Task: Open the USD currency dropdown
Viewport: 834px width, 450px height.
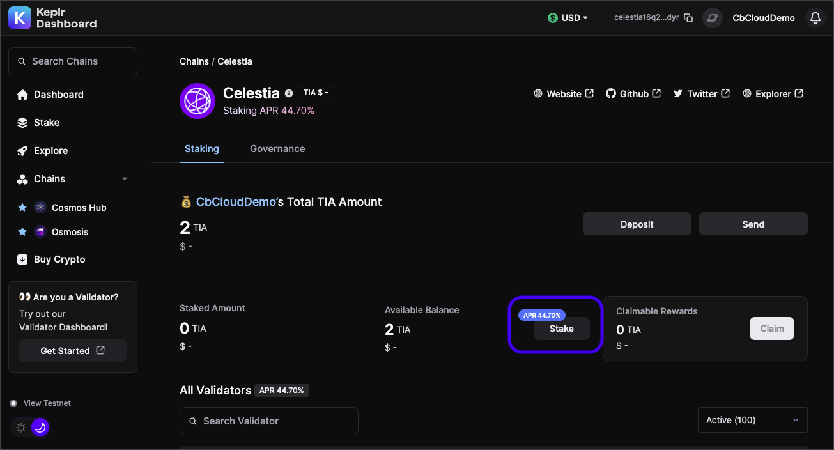Action: pos(568,18)
